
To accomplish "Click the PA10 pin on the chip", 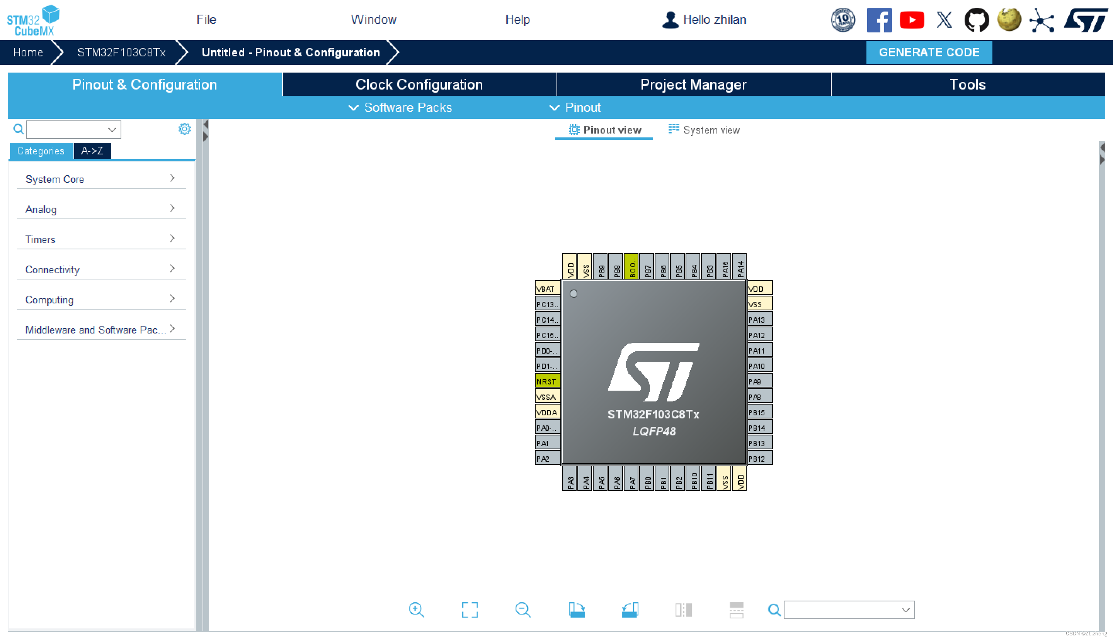I will [x=760, y=365].
